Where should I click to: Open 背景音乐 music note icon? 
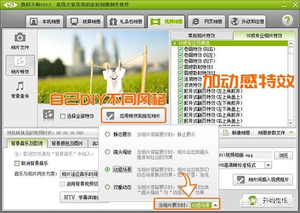[x=20, y=86]
